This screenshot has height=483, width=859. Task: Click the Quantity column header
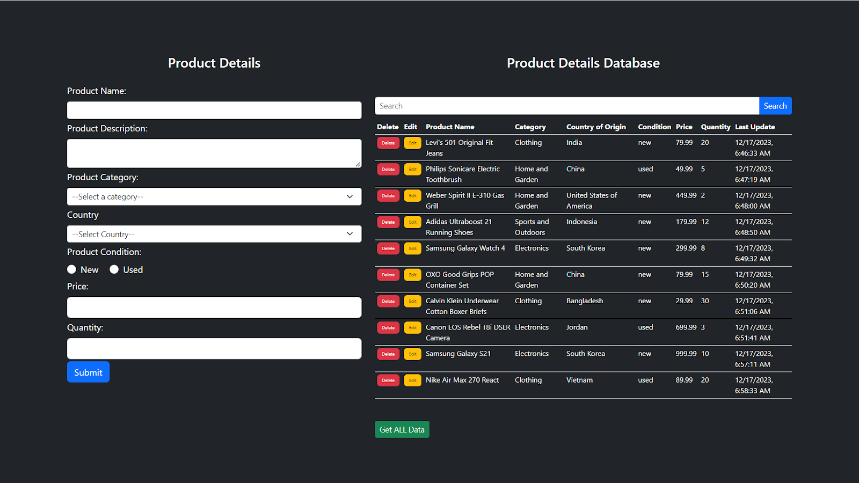point(716,127)
